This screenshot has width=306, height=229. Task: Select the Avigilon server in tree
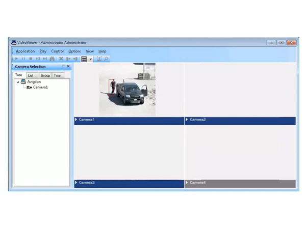click(34, 81)
